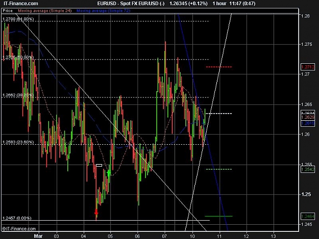Click the 1.2583 (23.60%) Fibonacci label
Image resolution: width=319 pixels, height=239 pixels.
18,142
